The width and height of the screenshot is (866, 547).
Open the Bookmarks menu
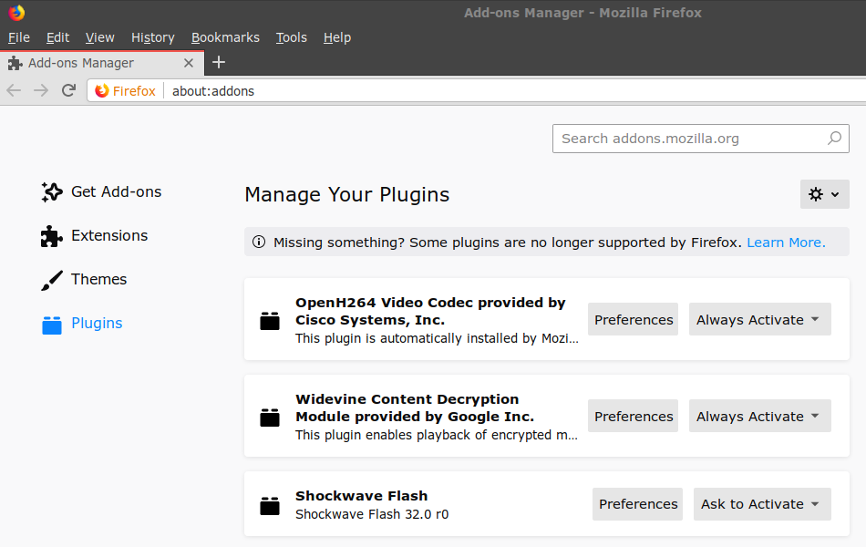tap(225, 37)
